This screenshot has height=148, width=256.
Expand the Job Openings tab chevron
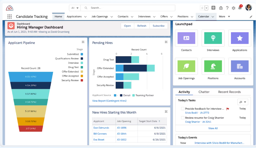pos(112,17)
